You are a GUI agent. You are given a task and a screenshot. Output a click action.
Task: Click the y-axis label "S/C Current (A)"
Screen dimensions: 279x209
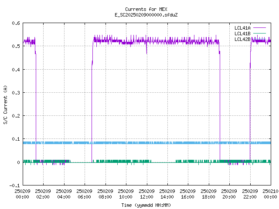[6, 104]
